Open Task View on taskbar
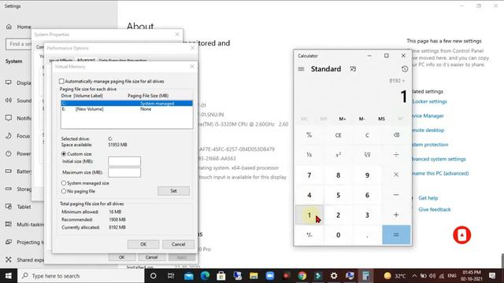Image resolution: width=504 pixels, height=283 pixels. (171, 276)
